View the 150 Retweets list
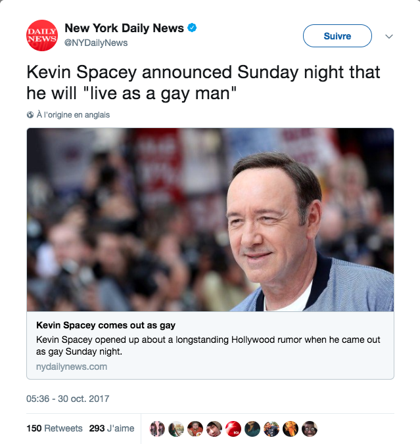 pos(55,428)
